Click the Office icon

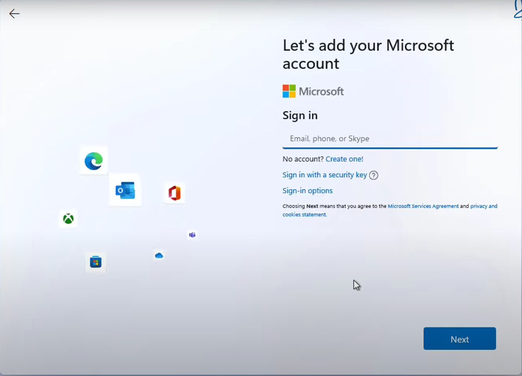tap(174, 193)
